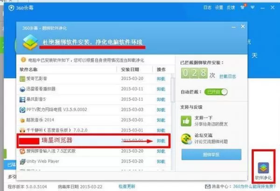280x191 pixels.
Task: Click the PPTV聚力网络电视 app icon
Action: point(22,110)
